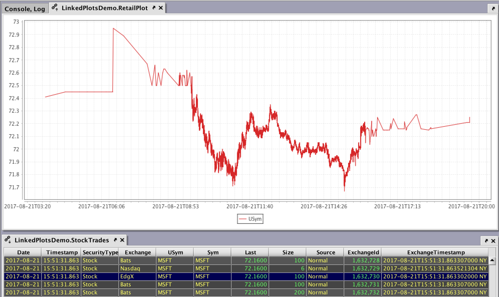Viewport: 499px width, 297px height.
Task: Close the lower table panel with X button
Action: 492,240
